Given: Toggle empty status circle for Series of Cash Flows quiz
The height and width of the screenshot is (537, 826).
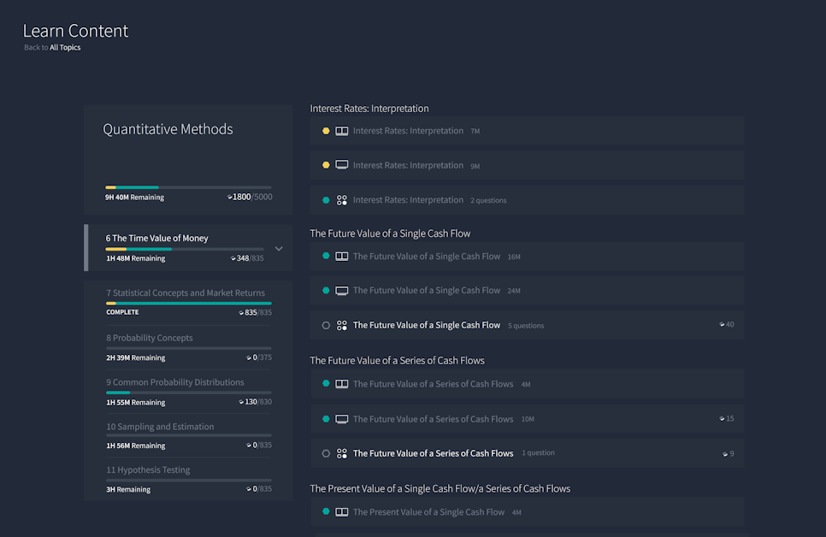Looking at the screenshot, I should pos(326,454).
